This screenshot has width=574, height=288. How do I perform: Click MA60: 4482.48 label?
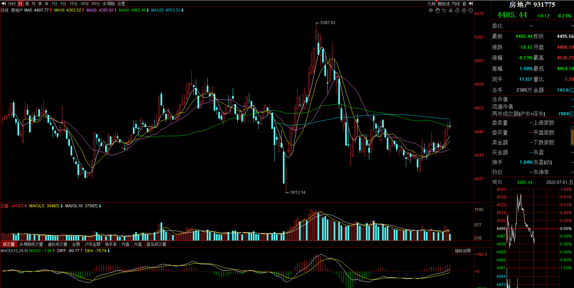[133, 10]
